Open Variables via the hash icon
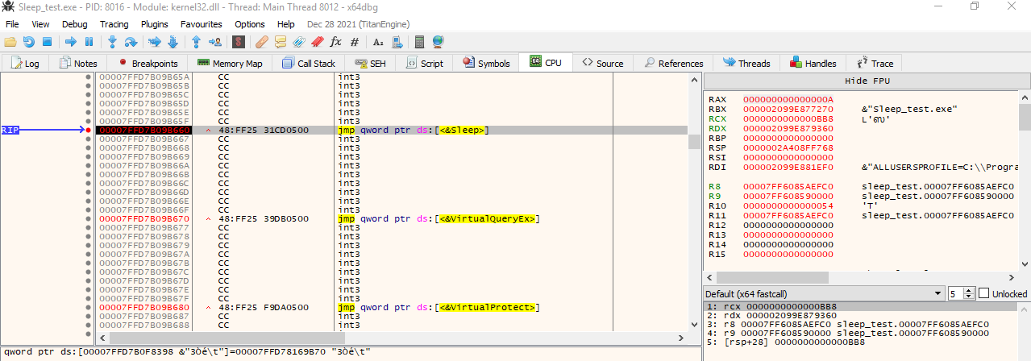Image resolution: width=1031 pixels, height=361 pixels. (354, 41)
